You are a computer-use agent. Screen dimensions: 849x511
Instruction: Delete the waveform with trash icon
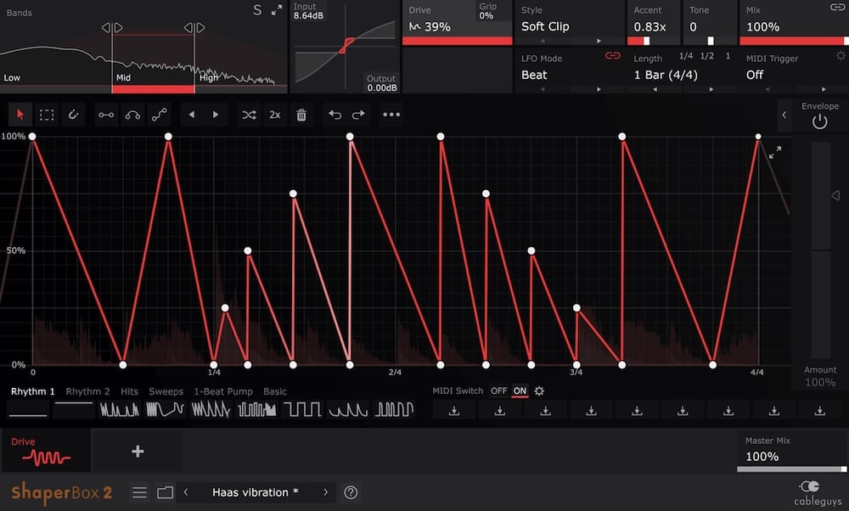(301, 115)
